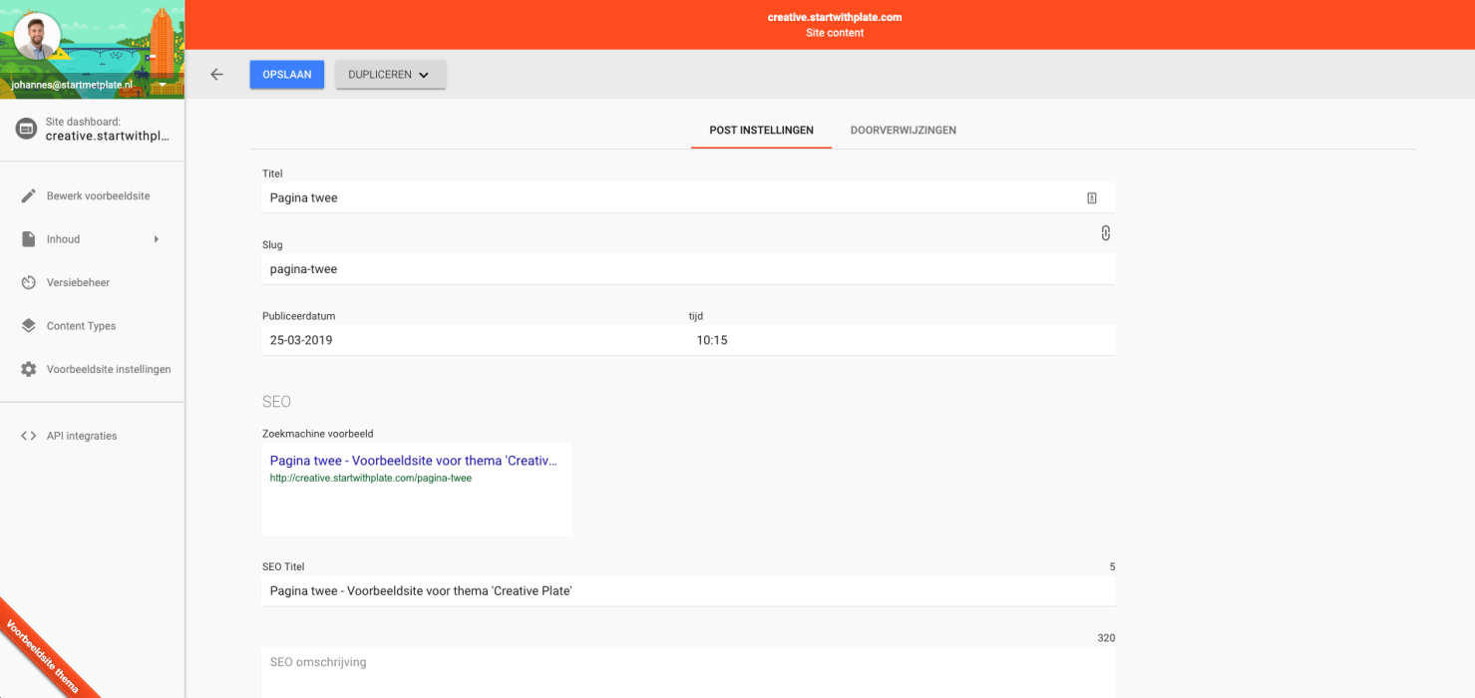Image resolution: width=1475 pixels, height=698 pixels.
Task: Open the account dropdown next to johannes@startmetplate.nl
Action: (x=163, y=86)
